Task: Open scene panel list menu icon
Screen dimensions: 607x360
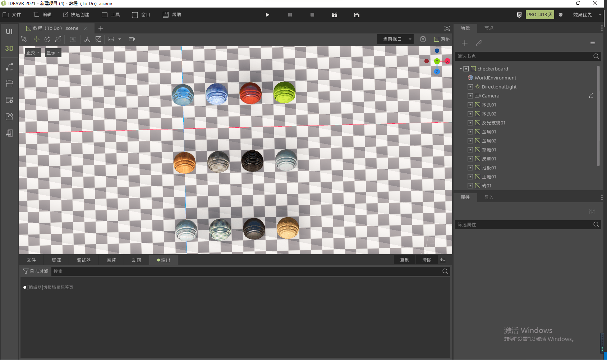Action: pyautogui.click(x=593, y=43)
